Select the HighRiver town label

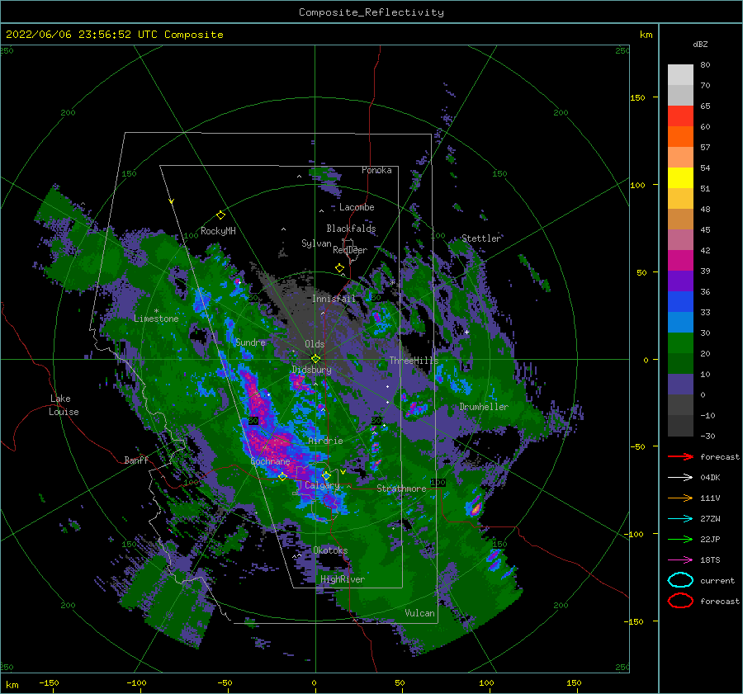[343, 579]
